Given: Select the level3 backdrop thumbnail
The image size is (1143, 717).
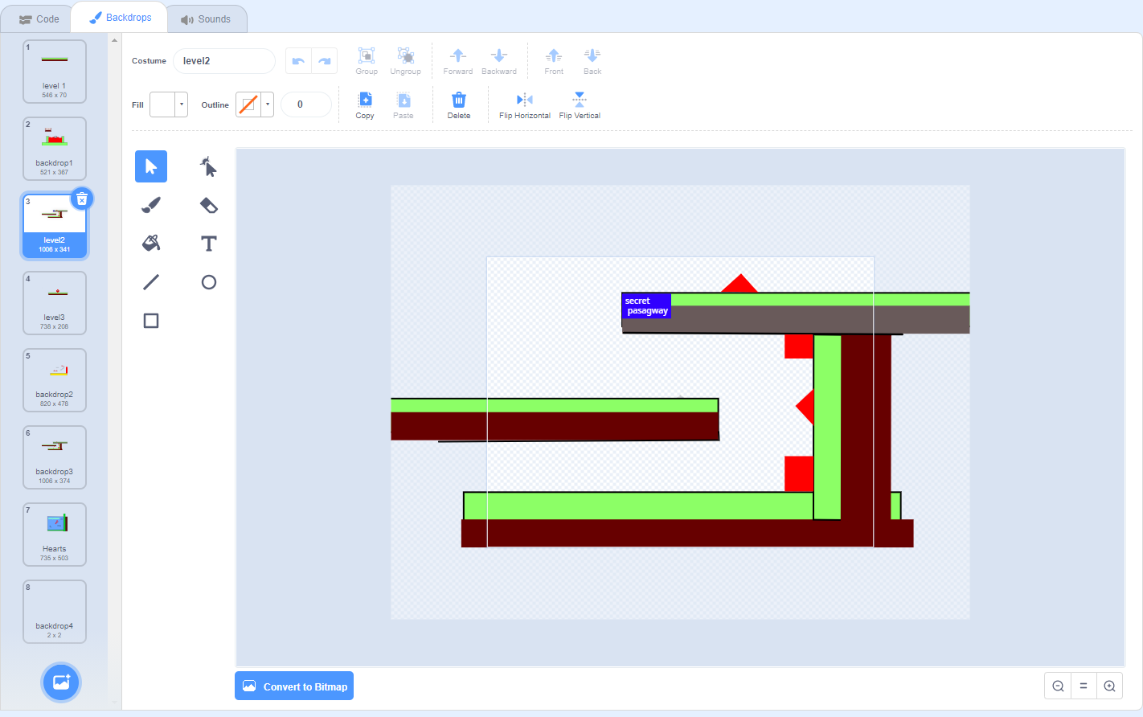Looking at the screenshot, I should (x=55, y=303).
